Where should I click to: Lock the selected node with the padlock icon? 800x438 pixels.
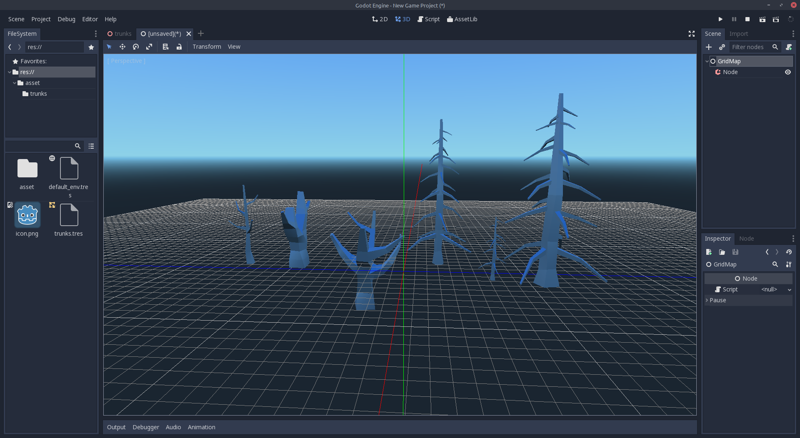coord(179,47)
